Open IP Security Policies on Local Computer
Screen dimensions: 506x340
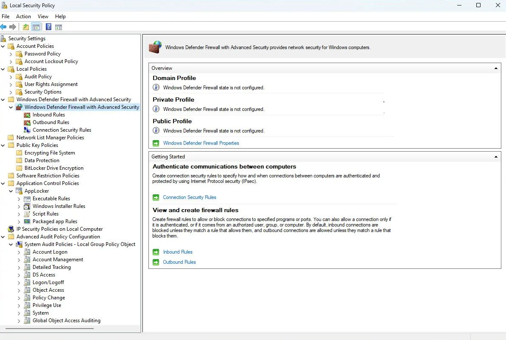point(59,229)
